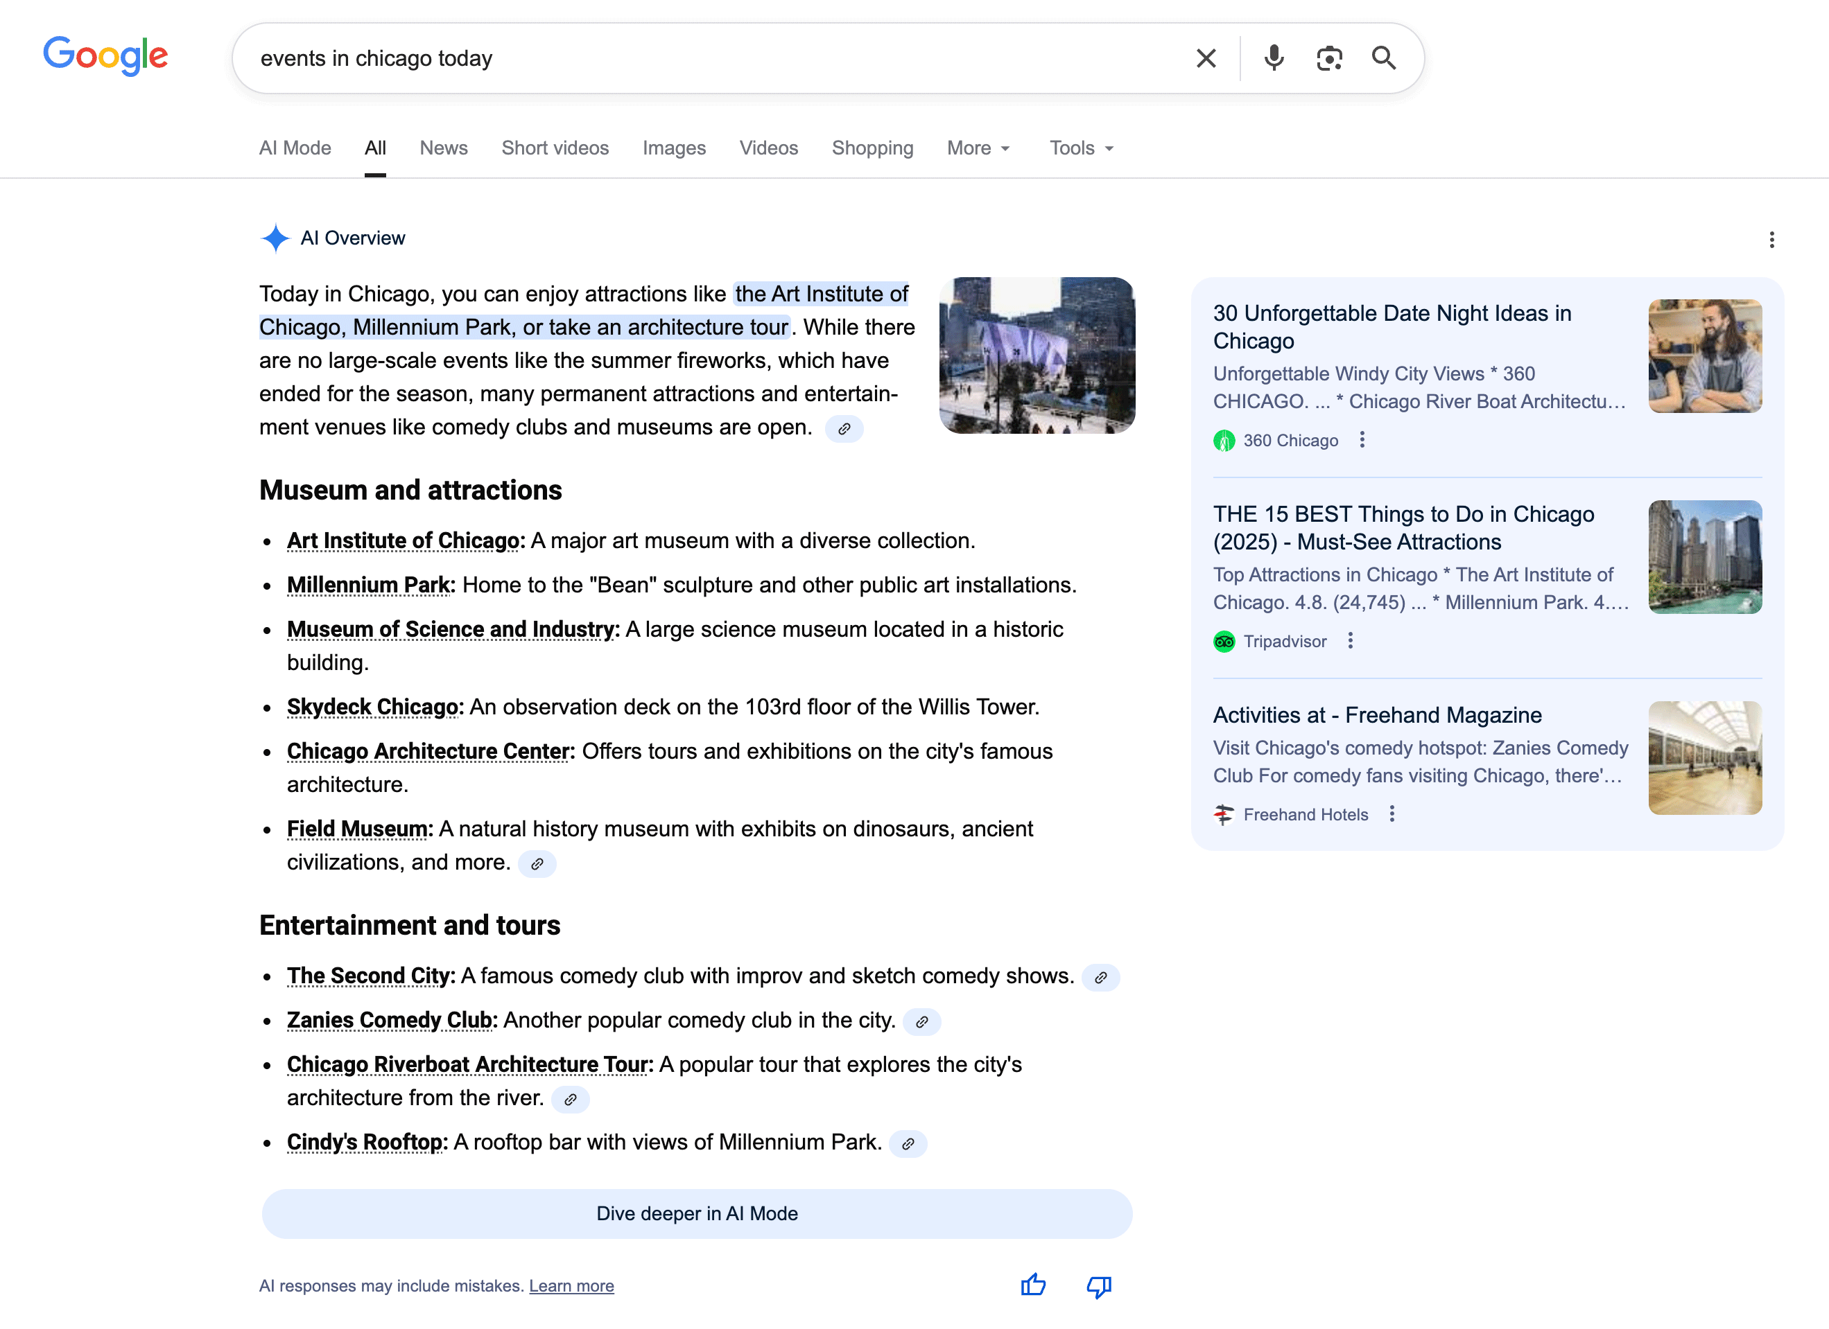
Task: Switch to the News tab
Action: 444,148
